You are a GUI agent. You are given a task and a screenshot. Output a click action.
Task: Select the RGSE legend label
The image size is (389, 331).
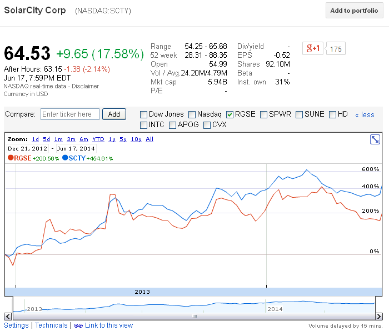coord(23,158)
